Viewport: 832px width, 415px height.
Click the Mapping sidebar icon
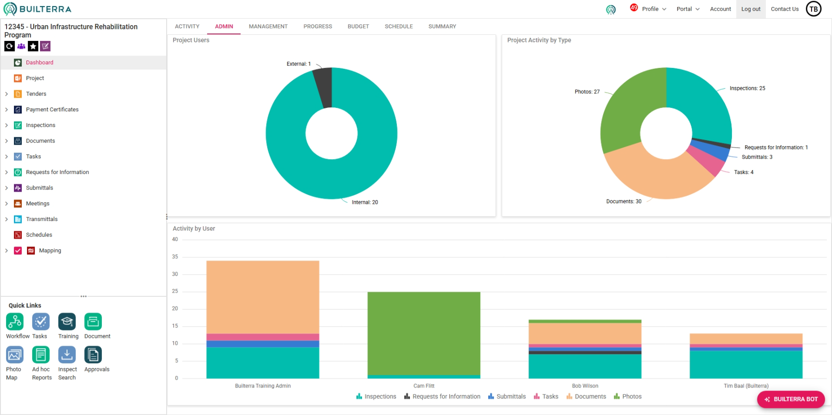31,250
